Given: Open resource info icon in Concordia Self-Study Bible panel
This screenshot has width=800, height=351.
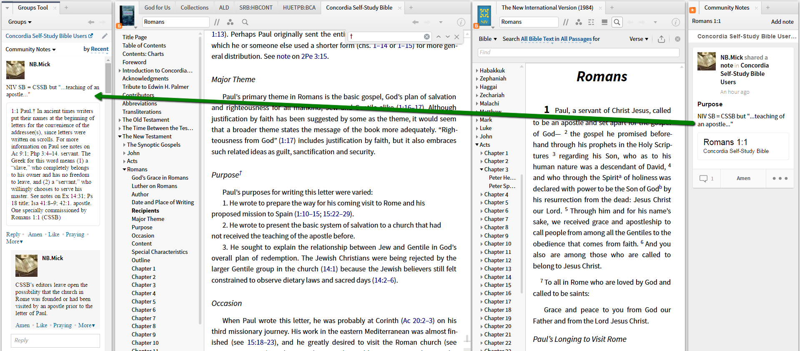Looking at the screenshot, I should tap(461, 22).
